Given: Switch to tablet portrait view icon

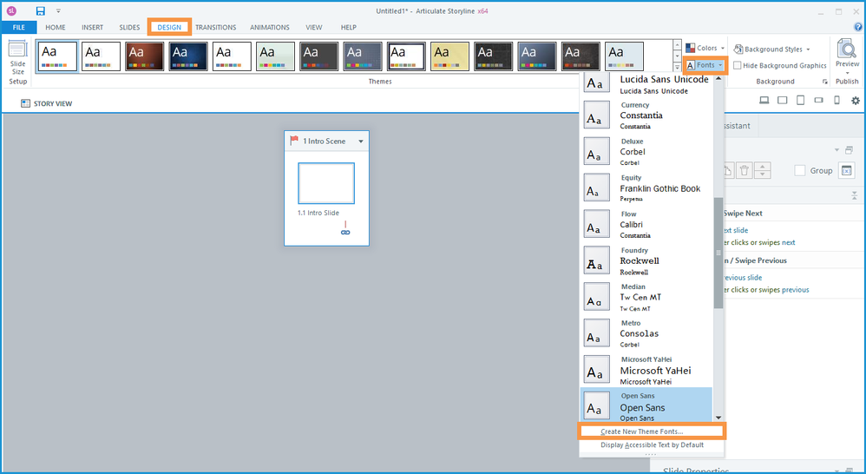Looking at the screenshot, I should coord(800,101).
